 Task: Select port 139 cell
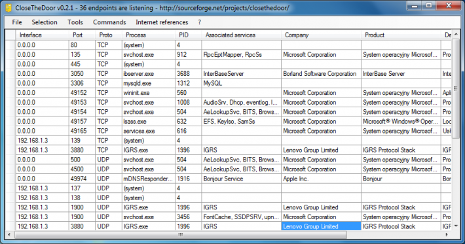[82, 141]
